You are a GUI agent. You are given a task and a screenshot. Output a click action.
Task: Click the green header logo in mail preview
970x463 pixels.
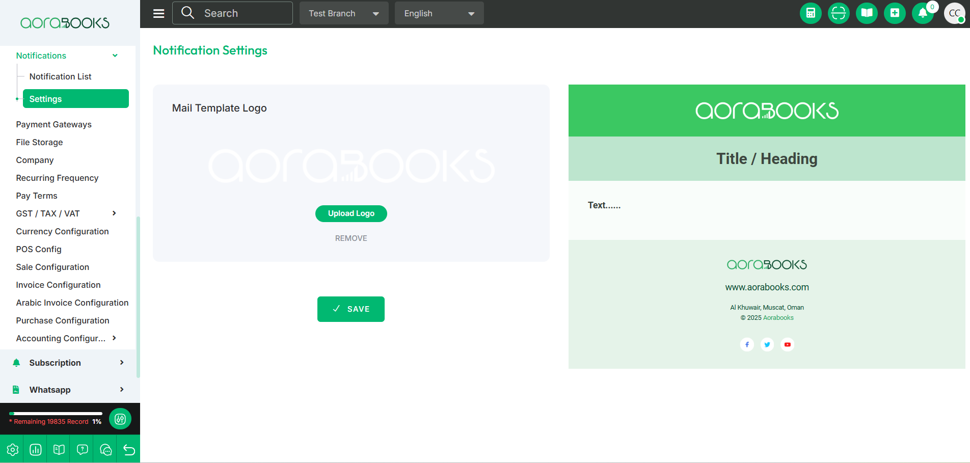[x=767, y=111]
